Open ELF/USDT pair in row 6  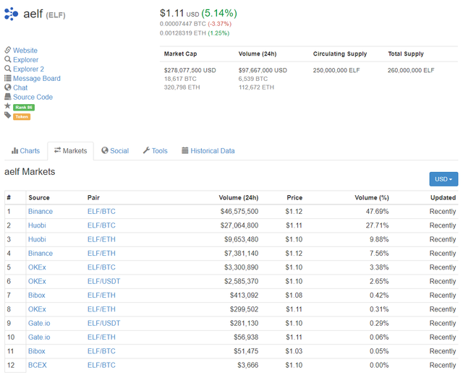pos(103,281)
